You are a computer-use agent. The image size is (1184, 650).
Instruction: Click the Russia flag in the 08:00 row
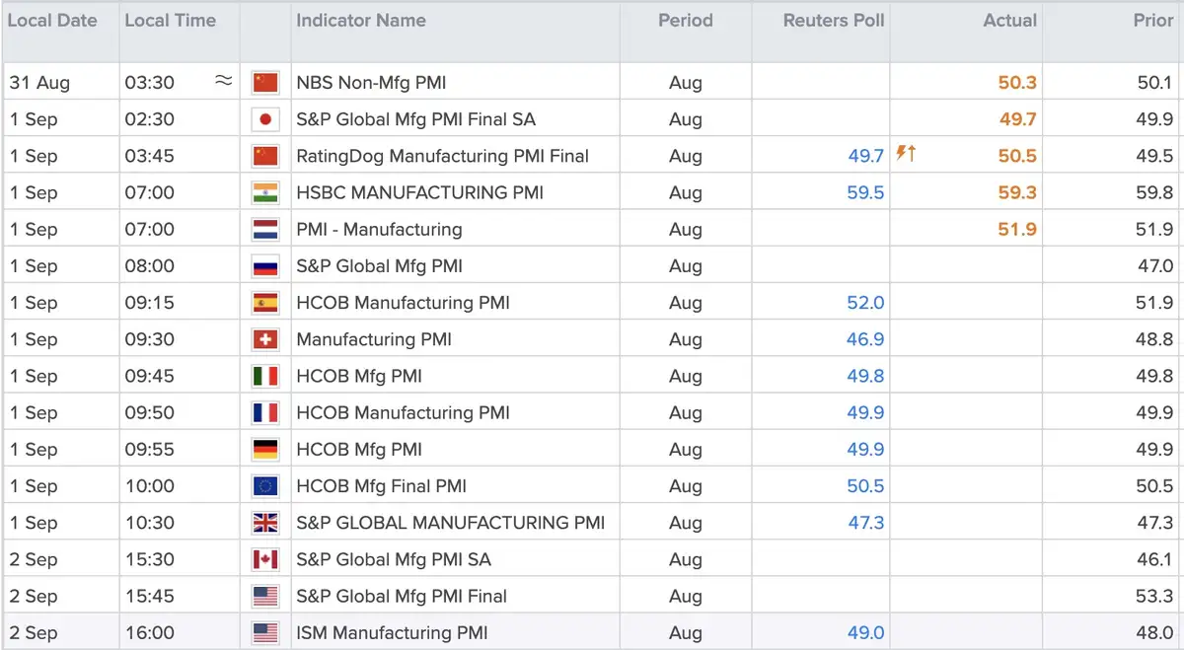click(x=265, y=265)
